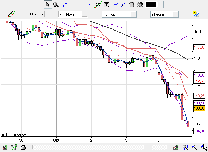Click the 138,36 current price label

click(199, 109)
